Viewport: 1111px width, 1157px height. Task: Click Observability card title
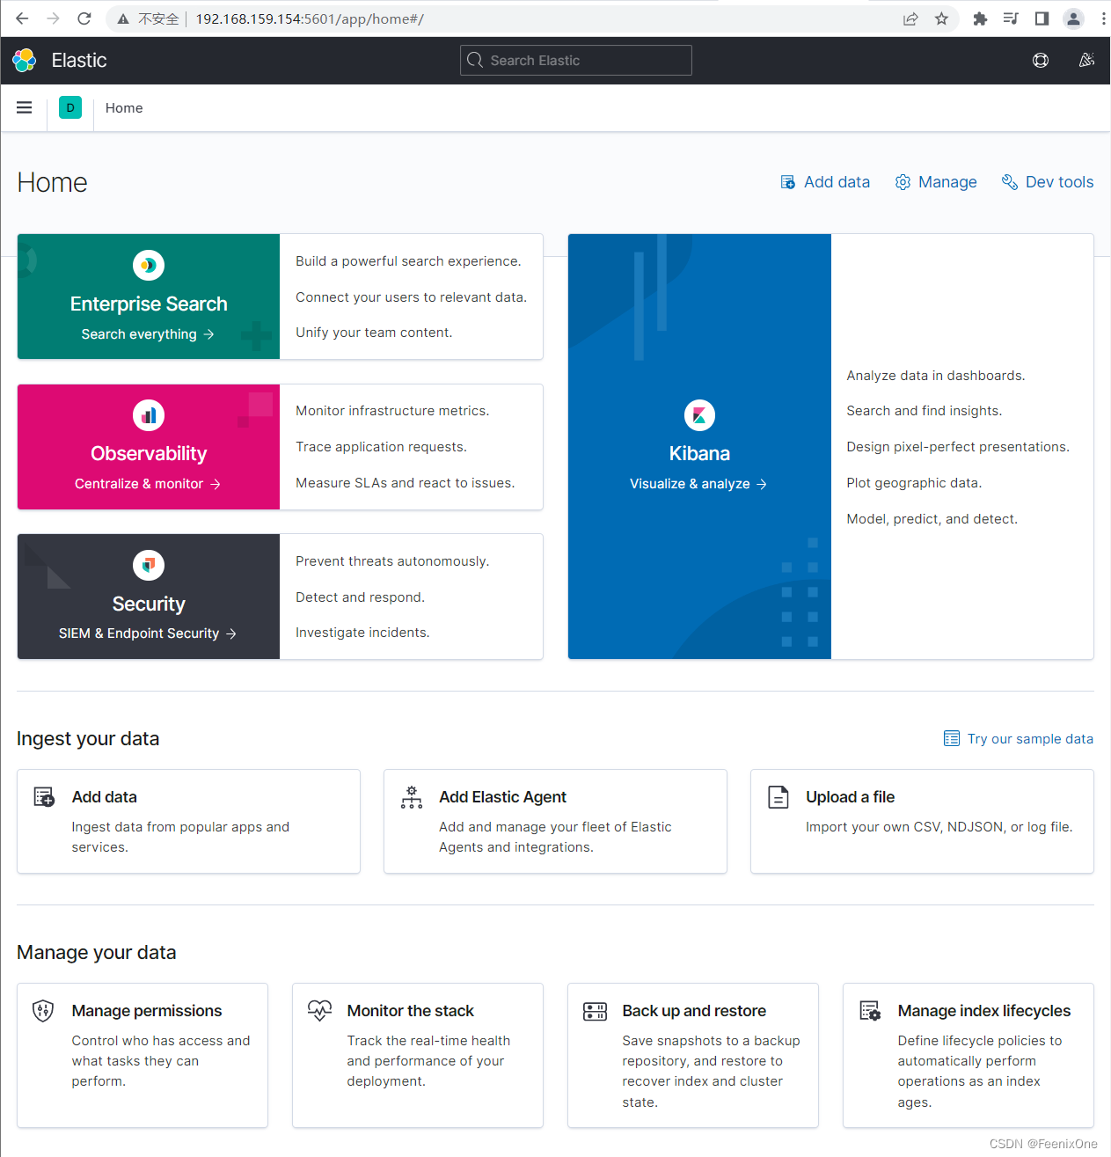149,453
